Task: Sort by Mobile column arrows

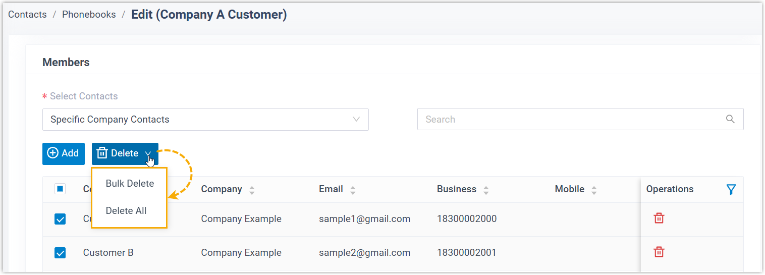Action: (x=594, y=190)
